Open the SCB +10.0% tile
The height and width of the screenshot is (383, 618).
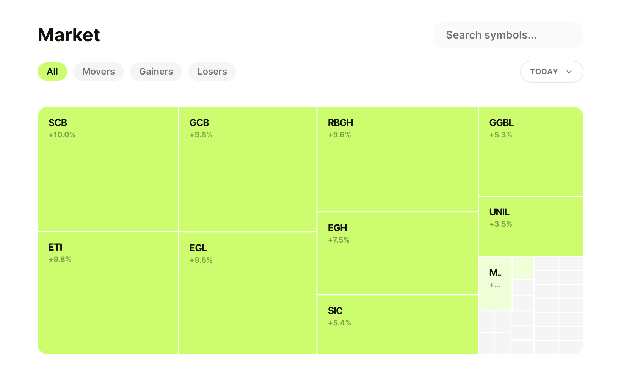(108, 169)
